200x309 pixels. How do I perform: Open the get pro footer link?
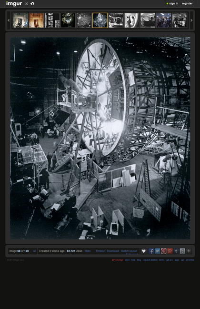(170, 260)
